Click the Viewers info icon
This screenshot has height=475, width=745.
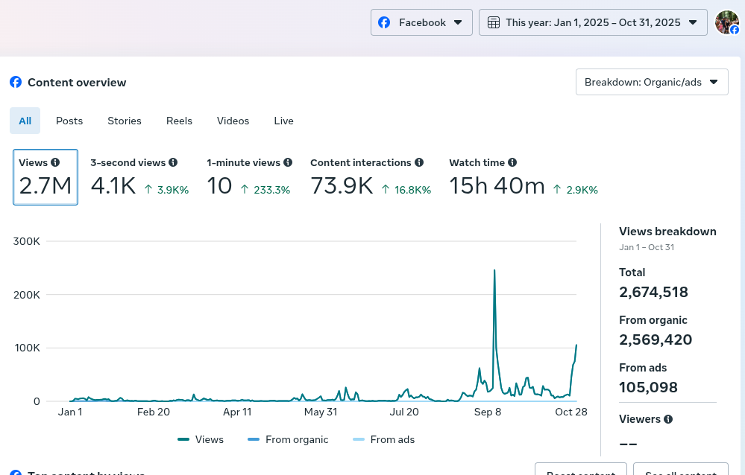[x=668, y=419]
